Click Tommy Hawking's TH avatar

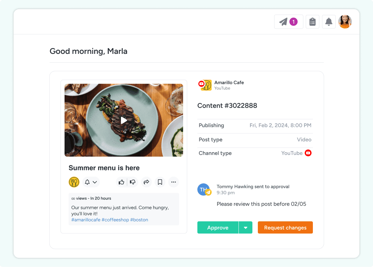(x=204, y=190)
